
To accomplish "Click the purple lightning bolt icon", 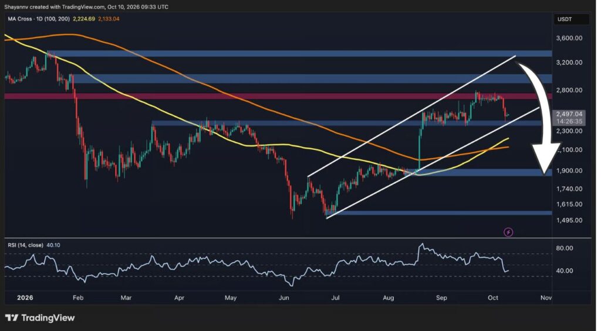I will click(x=508, y=232).
